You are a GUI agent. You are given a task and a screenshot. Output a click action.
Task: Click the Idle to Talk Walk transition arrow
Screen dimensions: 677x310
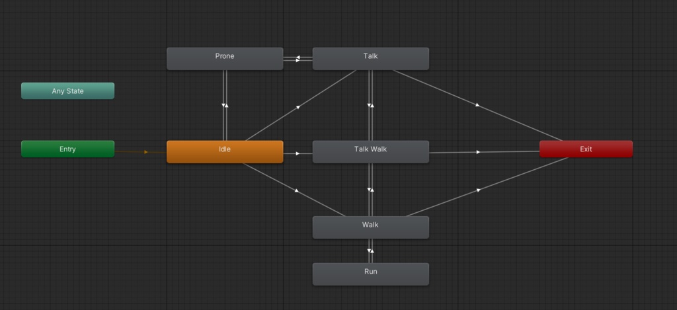click(x=298, y=153)
